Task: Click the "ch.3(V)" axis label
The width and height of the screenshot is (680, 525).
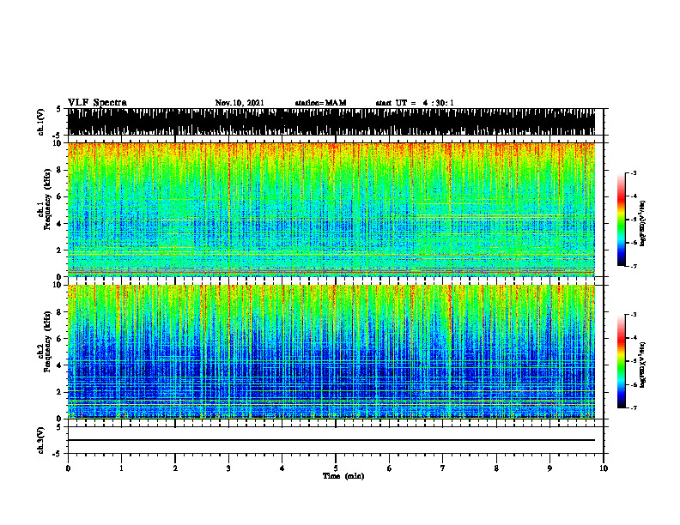Action: tap(41, 440)
